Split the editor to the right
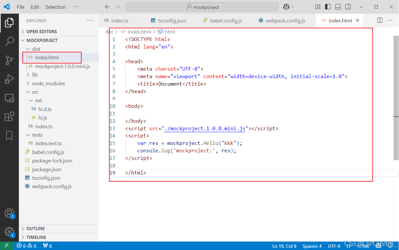Viewport: 399px width, 250px height. [x=380, y=20]
